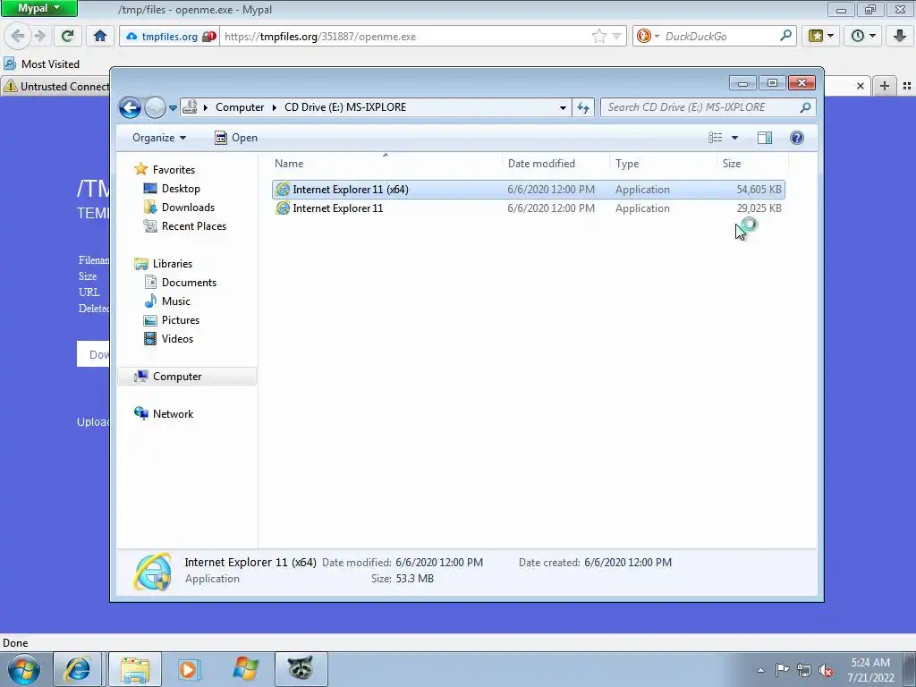
Task: Go to Mypal home page
Action: [100, 36]
